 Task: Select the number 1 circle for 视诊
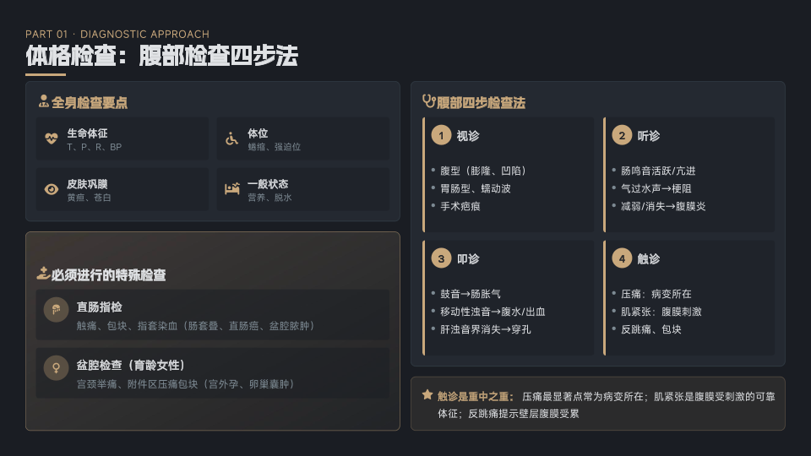click(441, 135)
